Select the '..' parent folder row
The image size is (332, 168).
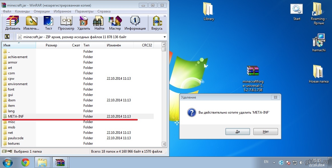(78, 52)
